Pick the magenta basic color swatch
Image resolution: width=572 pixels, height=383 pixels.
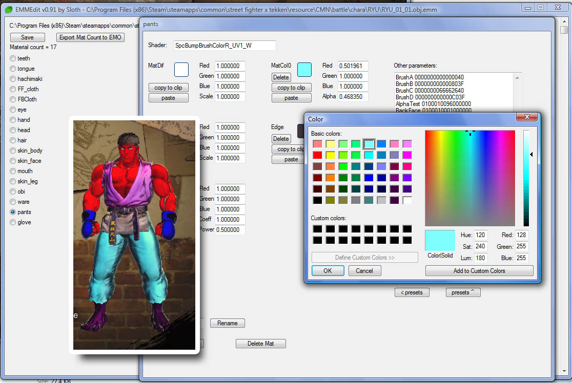click(x=407, y=155)
